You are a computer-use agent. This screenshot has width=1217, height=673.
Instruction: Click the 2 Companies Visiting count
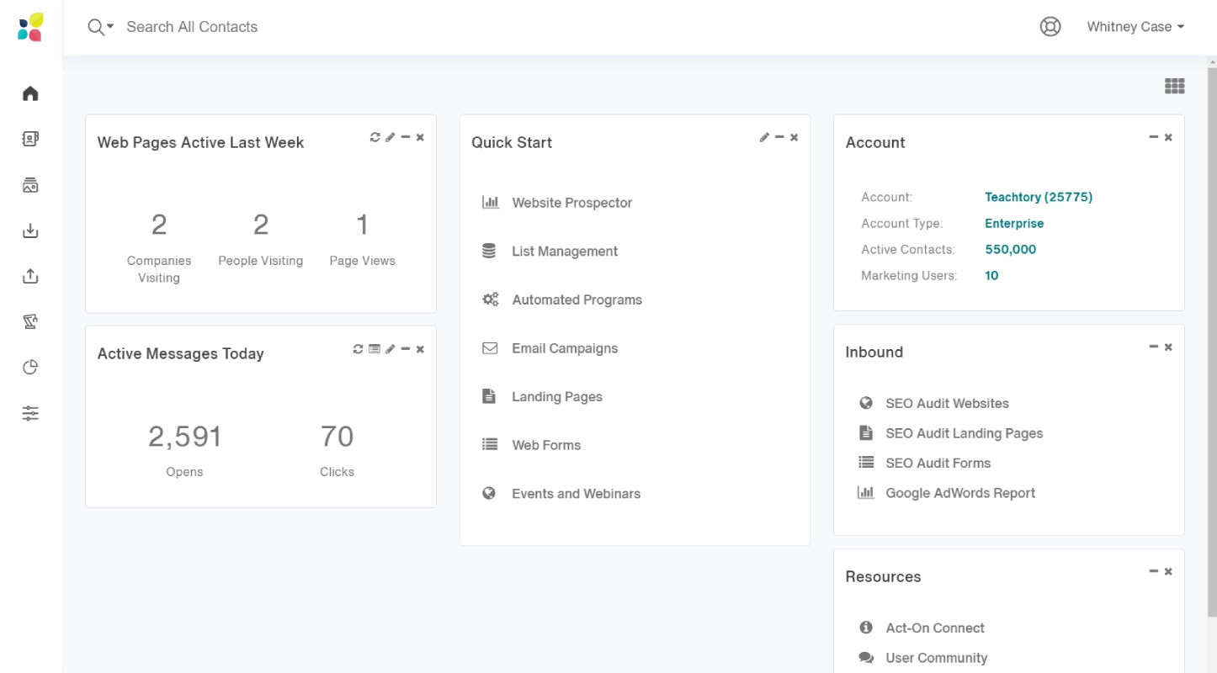click(159, 225)
